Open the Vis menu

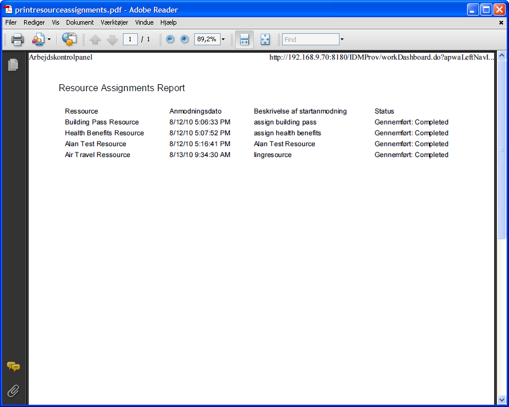[56, 22]
